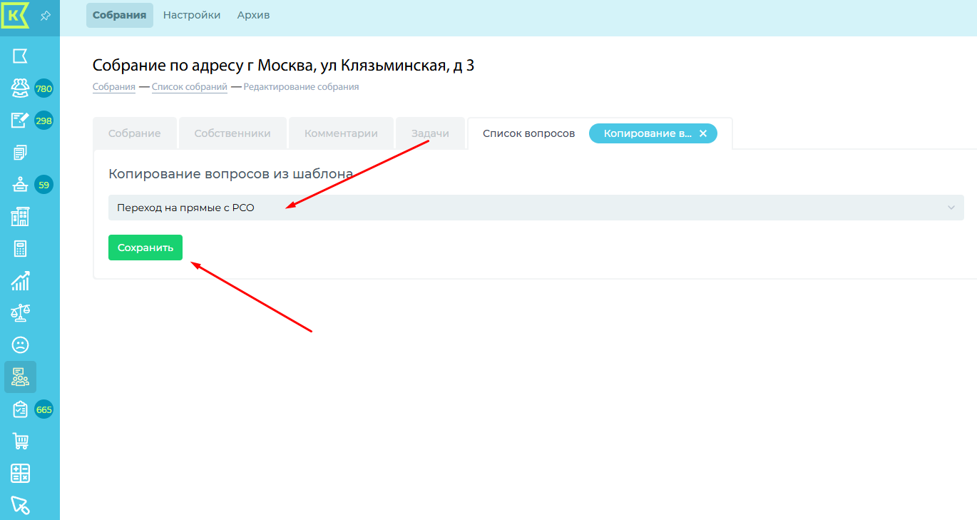977x520 pixels.
Task: Open 'Настройки' in the top menu
Action: [x=191, y=15]
